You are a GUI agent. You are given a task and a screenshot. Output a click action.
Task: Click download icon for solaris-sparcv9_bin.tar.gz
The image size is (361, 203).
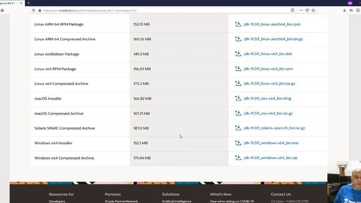[238, 128]
